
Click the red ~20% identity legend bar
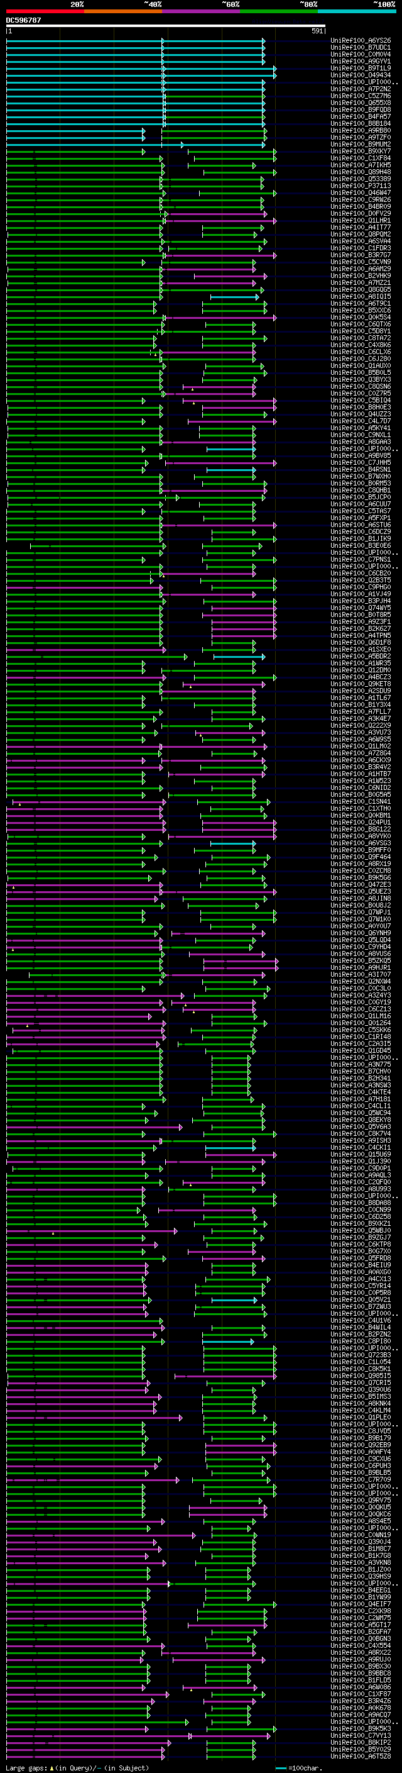click(x=45, y=11)
